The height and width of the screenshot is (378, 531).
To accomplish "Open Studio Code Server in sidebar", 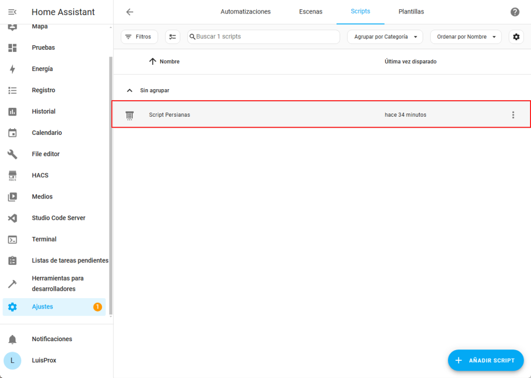I will coord(58,218).
